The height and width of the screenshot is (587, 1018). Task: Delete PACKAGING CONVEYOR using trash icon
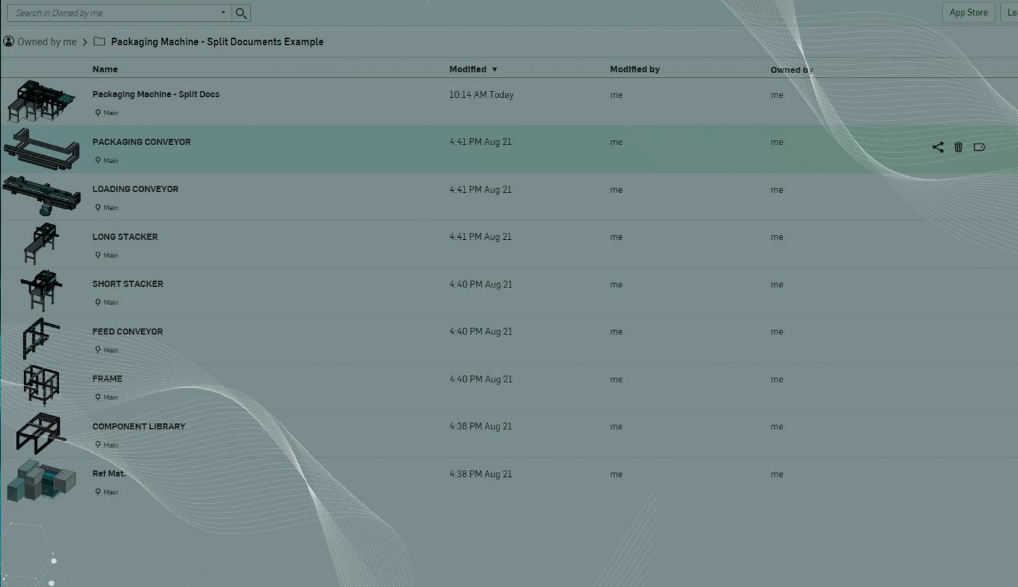(x=958, y=147)
